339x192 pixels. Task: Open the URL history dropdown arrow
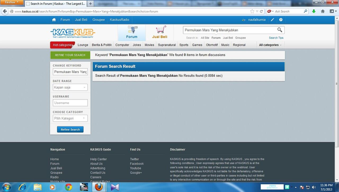coord(257,11)
